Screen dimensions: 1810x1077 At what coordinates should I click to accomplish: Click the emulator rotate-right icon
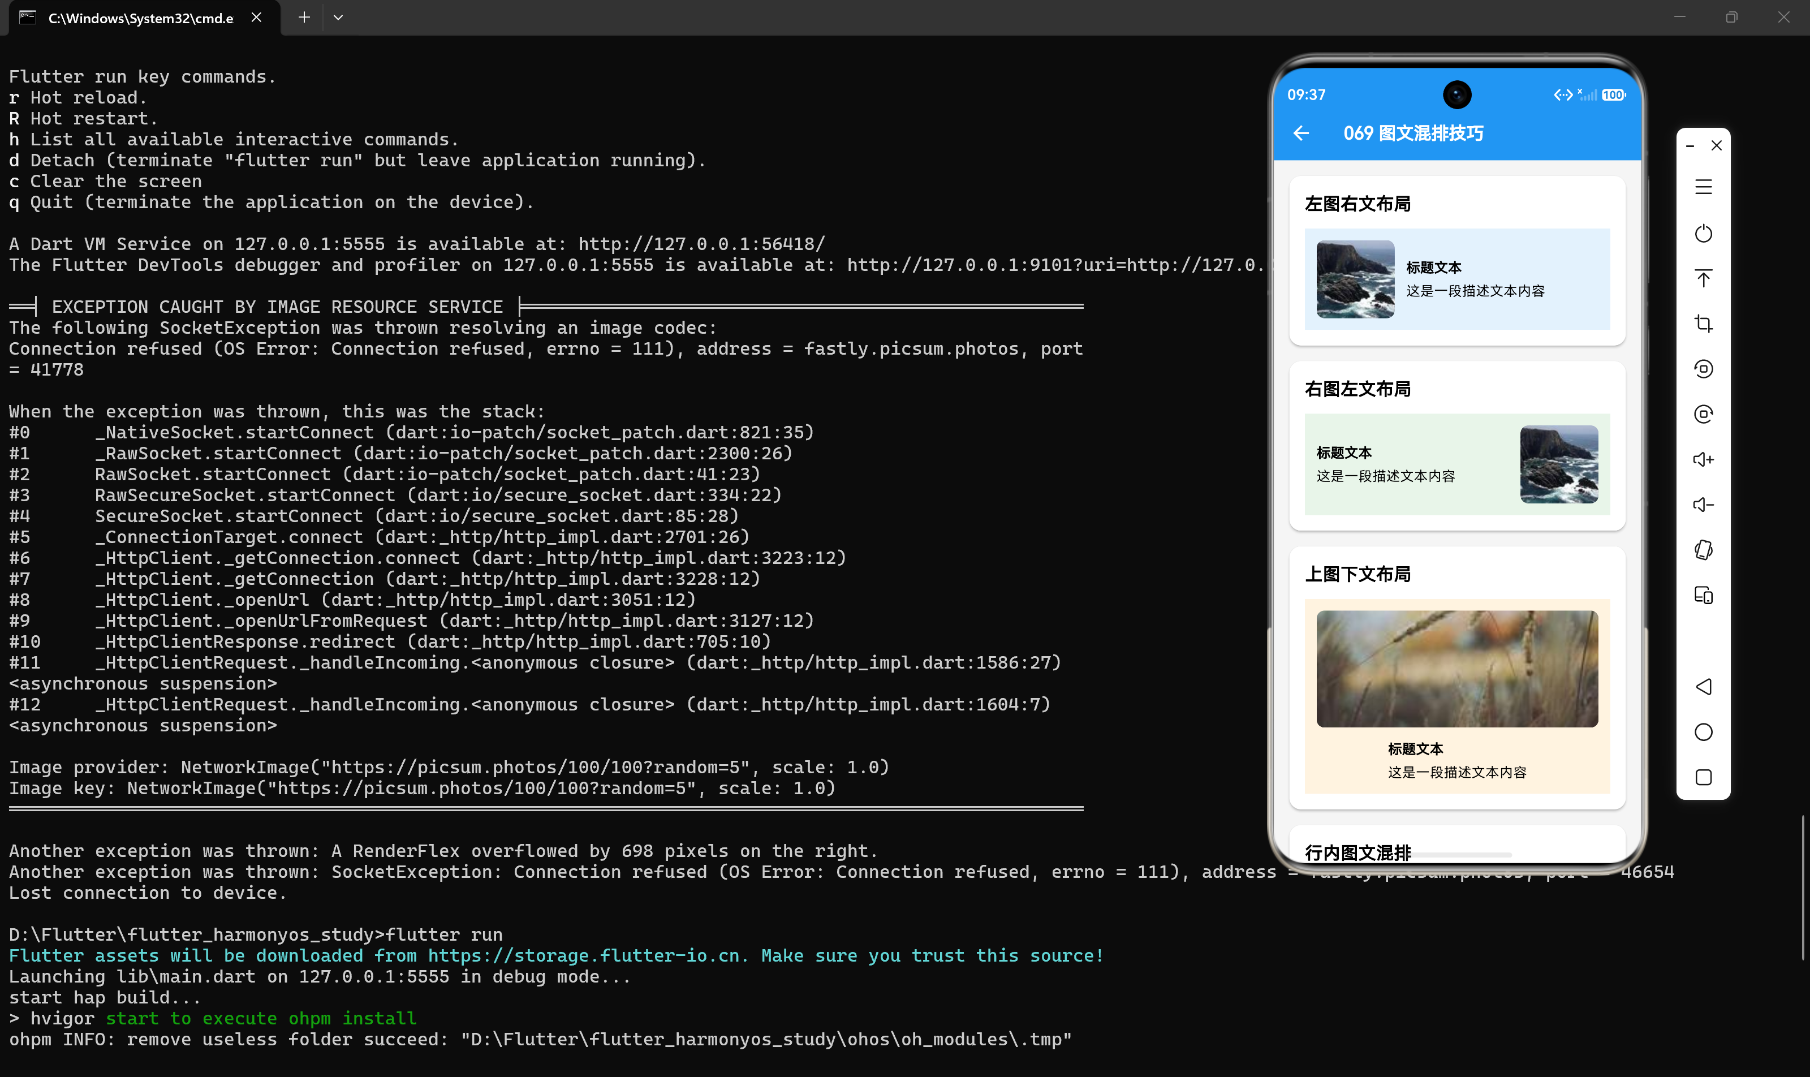pyautogui.click(x=1703, y=413)
